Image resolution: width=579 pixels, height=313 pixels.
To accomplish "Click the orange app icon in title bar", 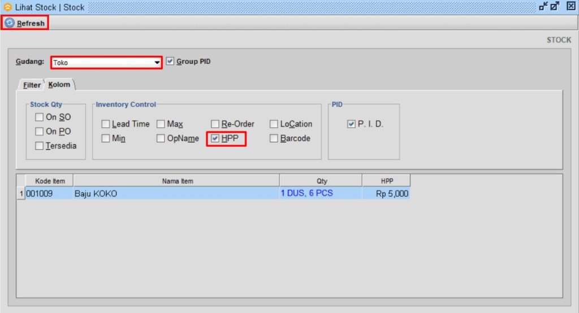I will (x=7, y=7).
